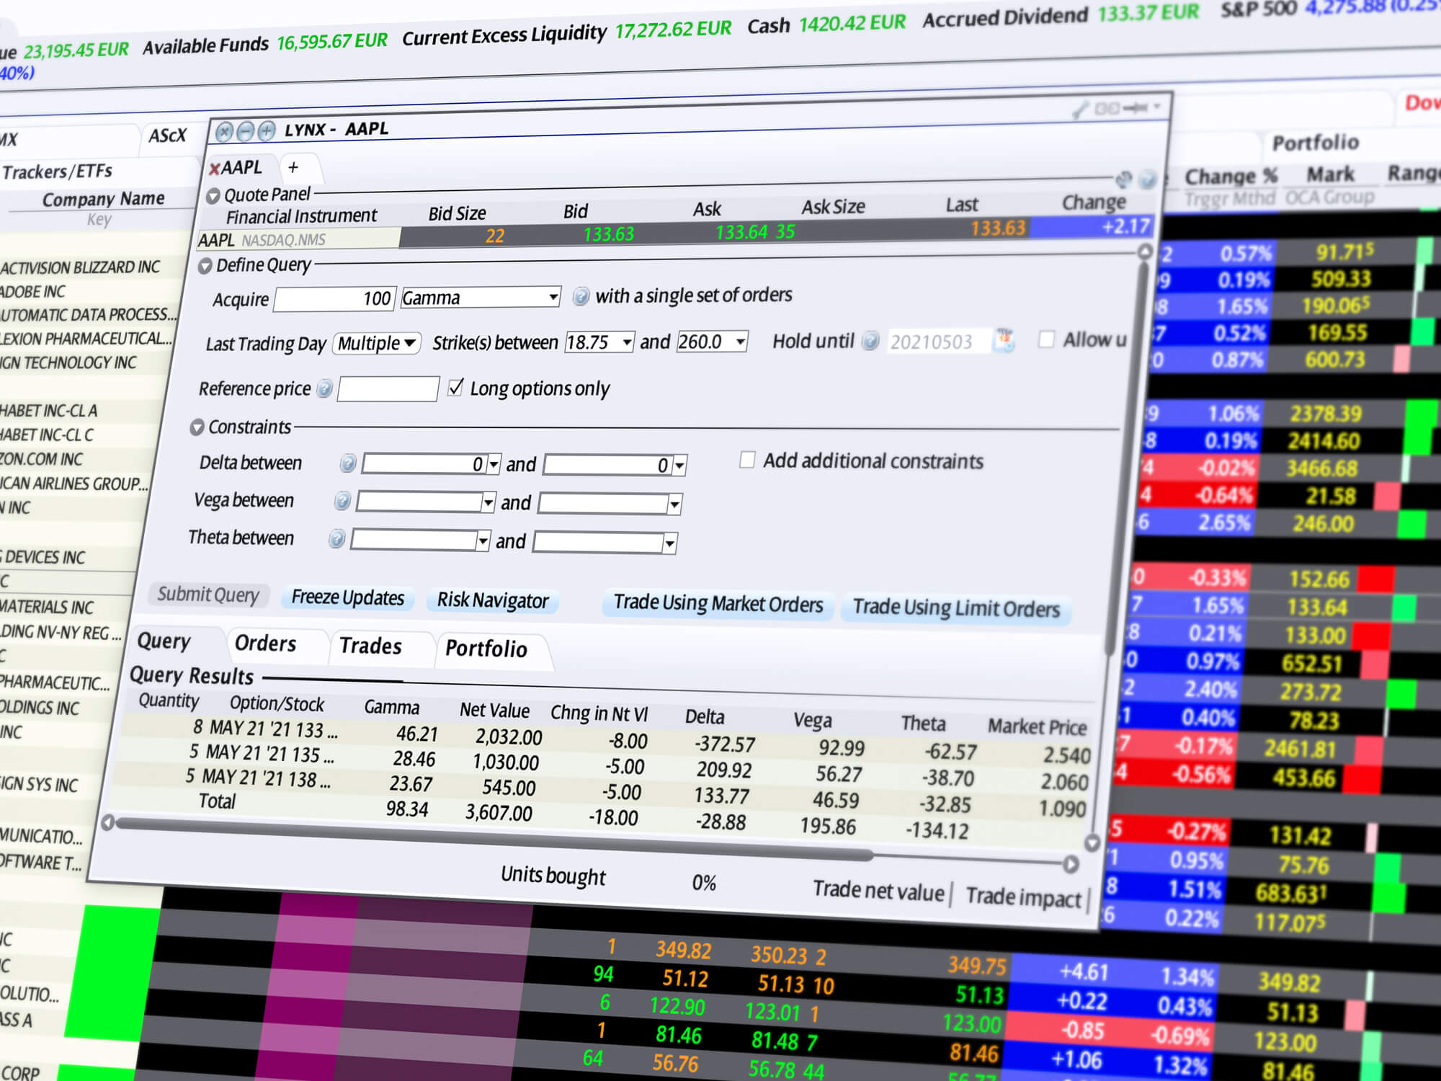Open the second Theta dropdown after and

669,543
